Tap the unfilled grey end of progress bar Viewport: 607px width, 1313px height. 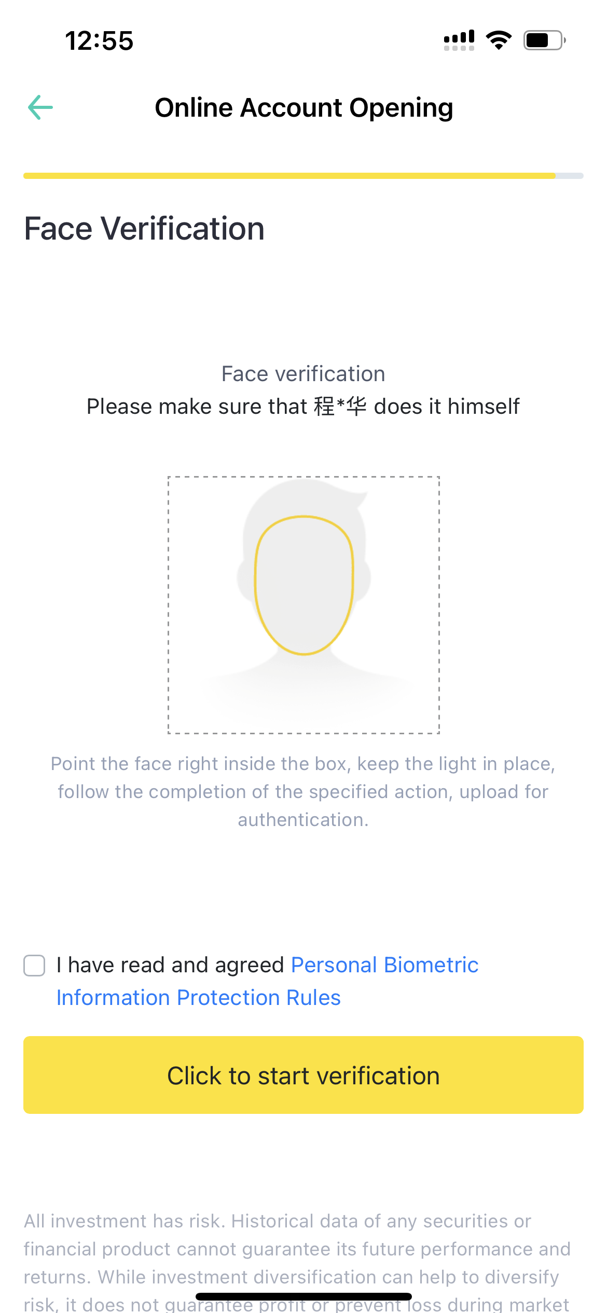click(570, 176)
